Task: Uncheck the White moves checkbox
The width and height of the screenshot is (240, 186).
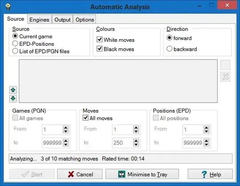Action: 100,39
